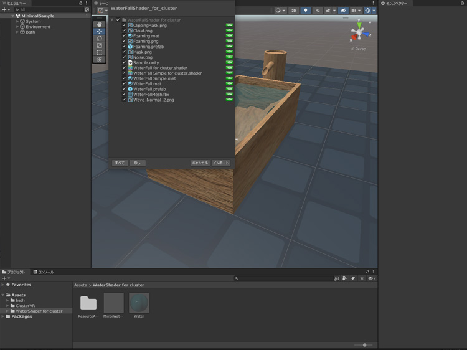Uncheck WaterFallMesh.fbx in import list

[124, 95]
